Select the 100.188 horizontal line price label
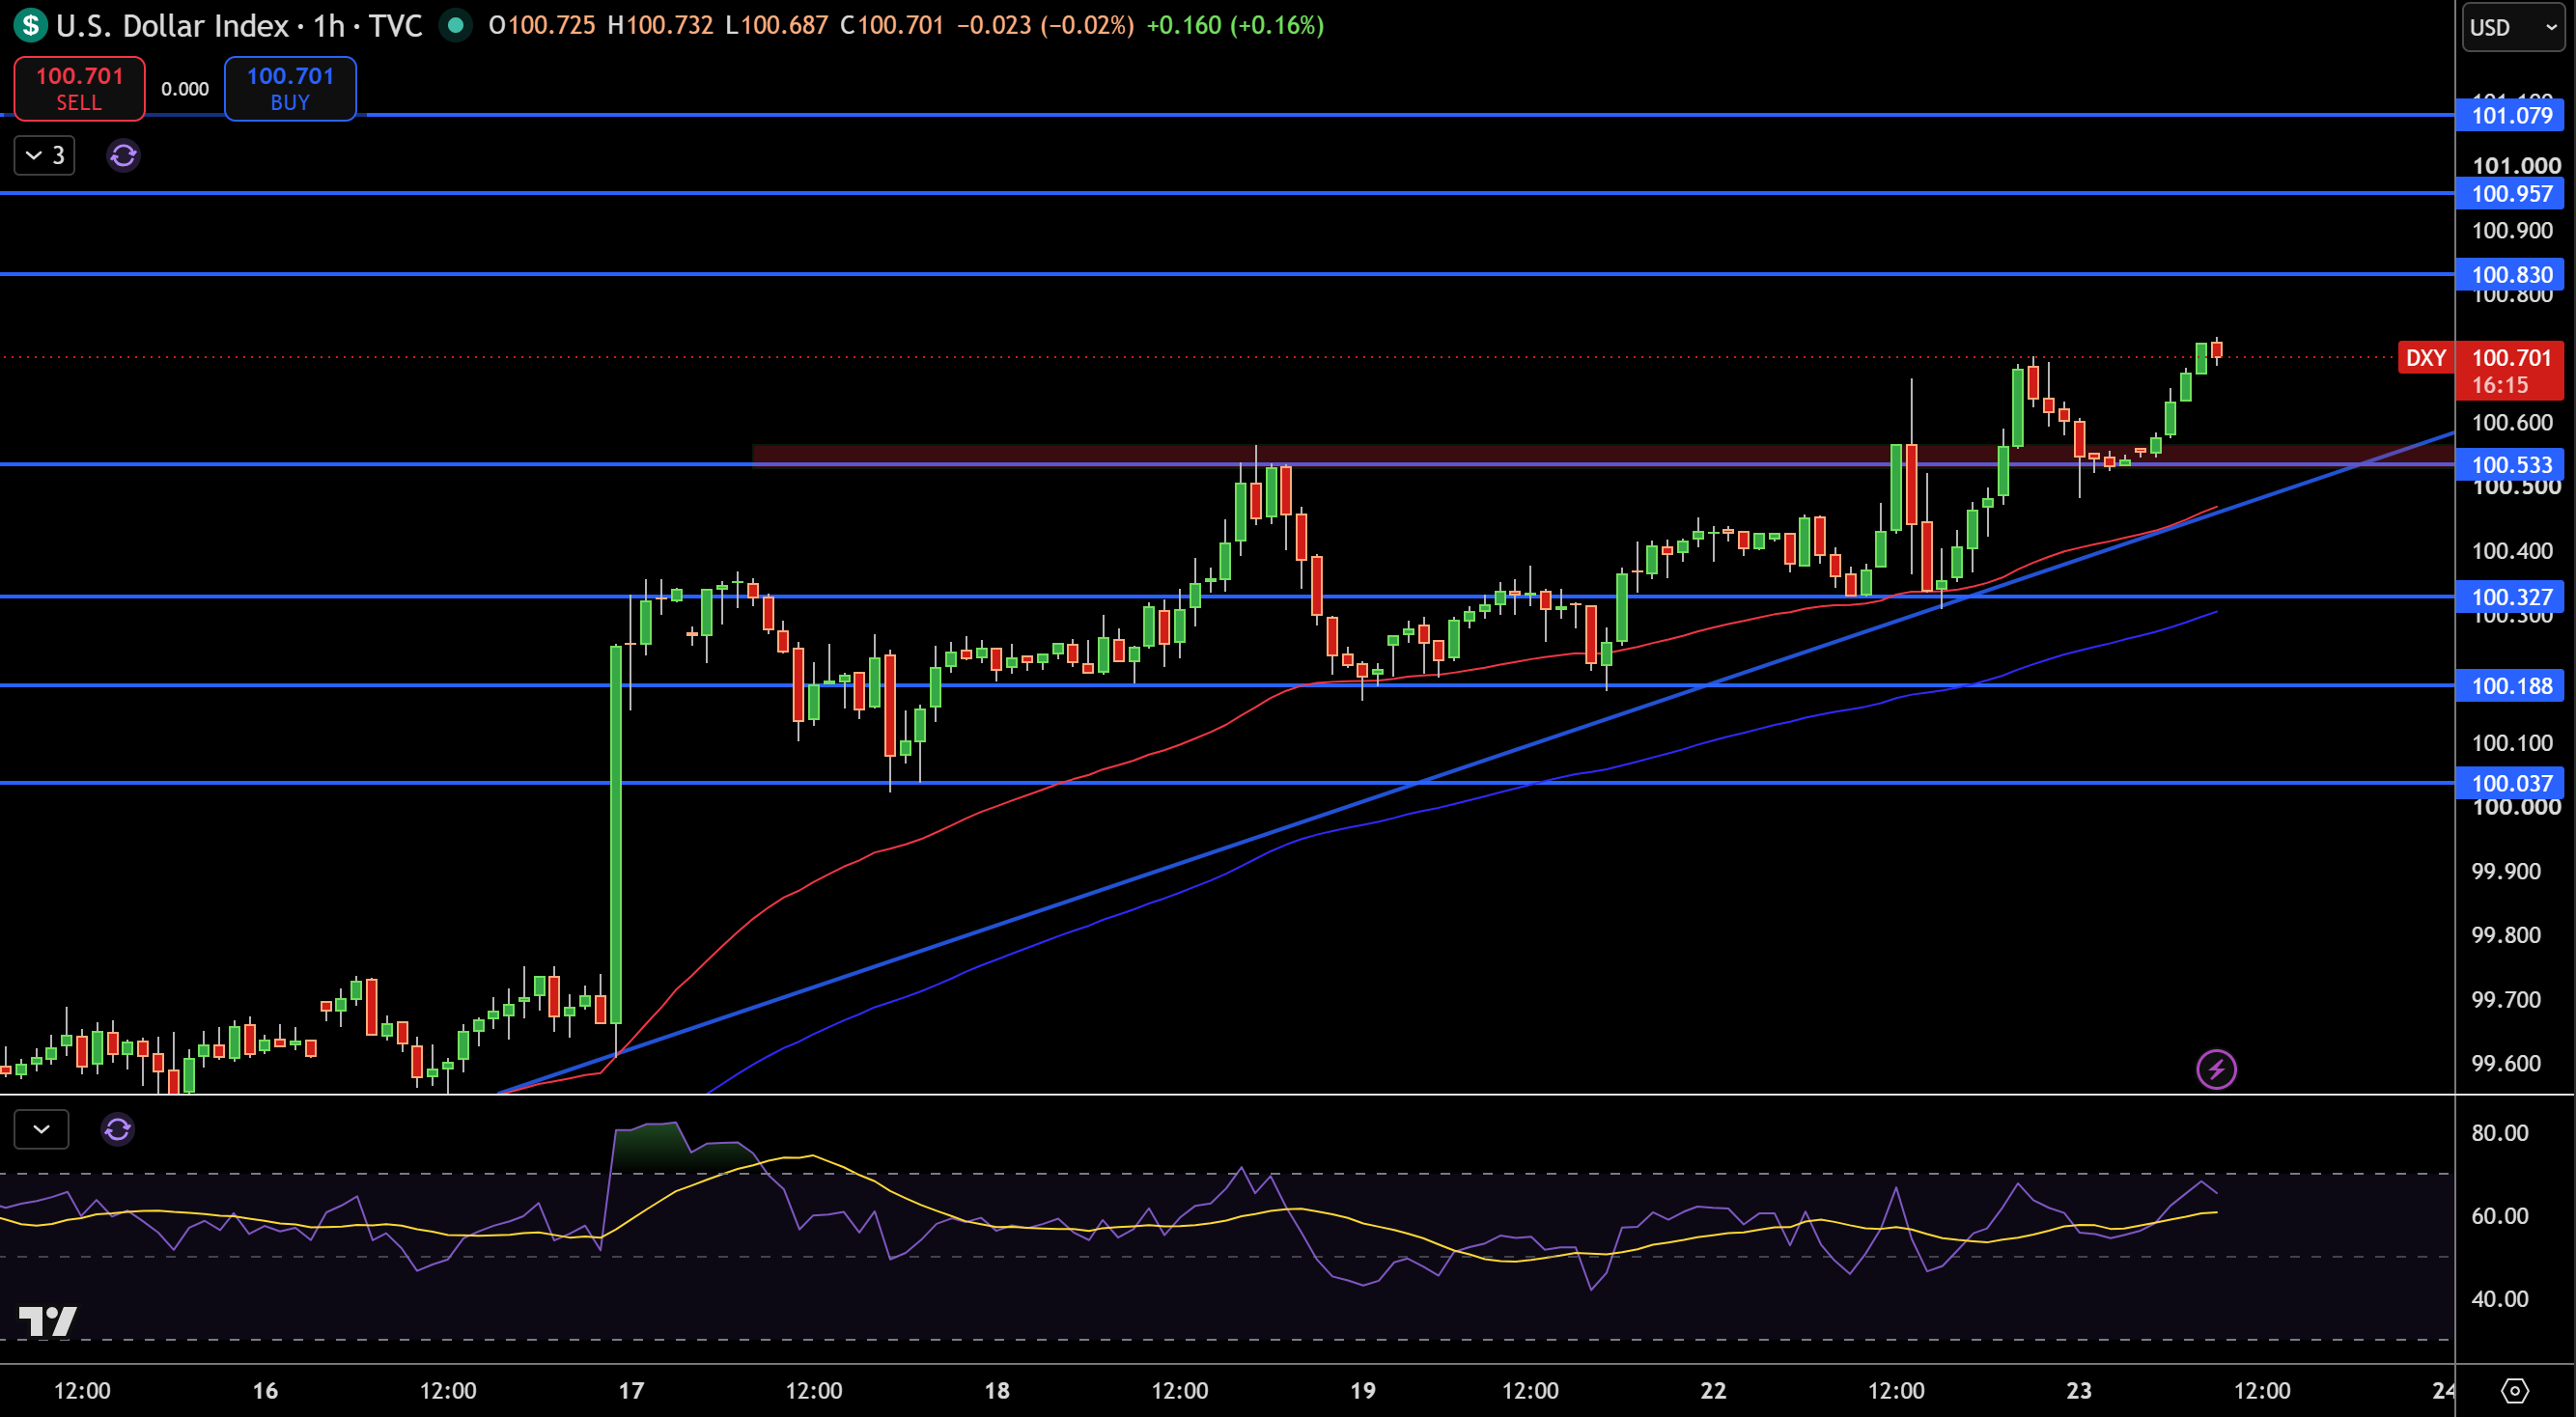The height and width of the screenshot is (1417, 2576). 2510,685
